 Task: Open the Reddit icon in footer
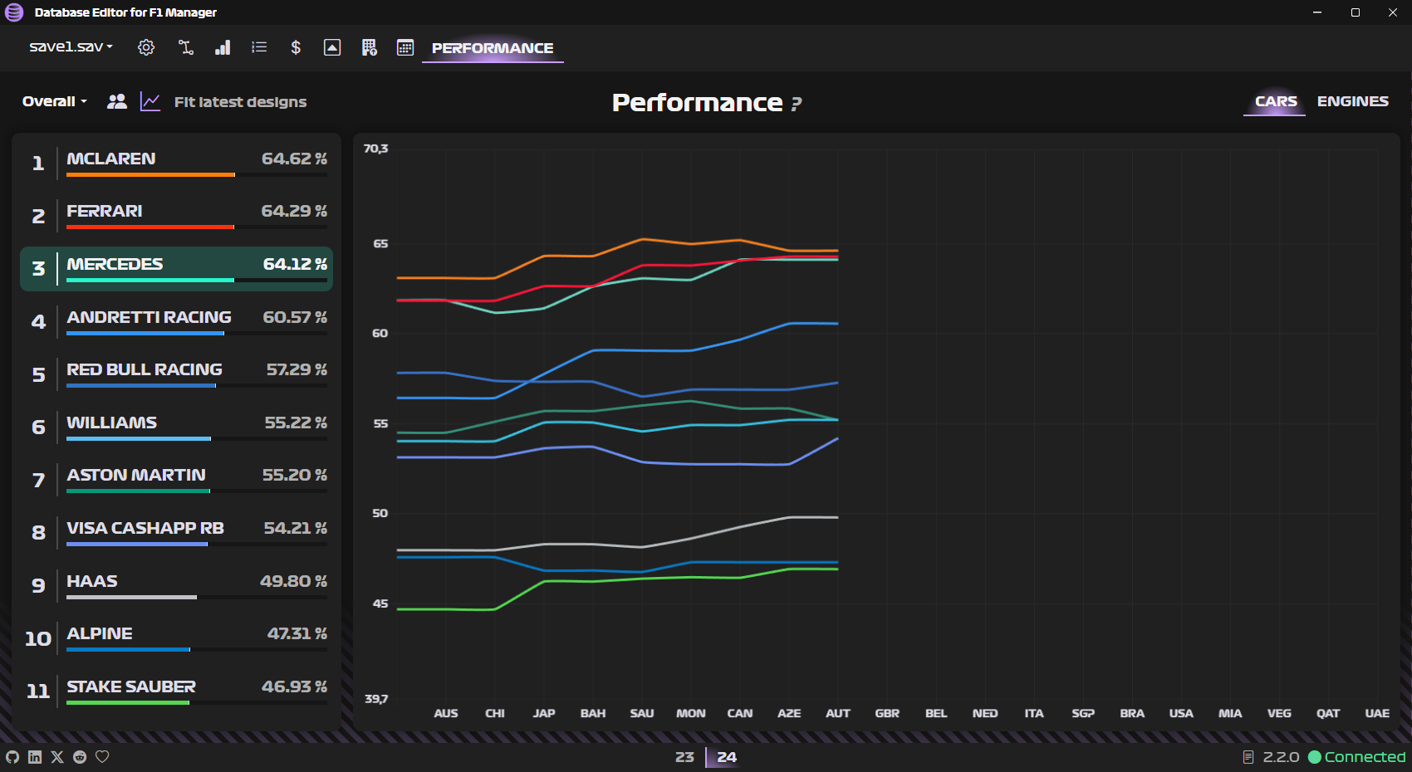point(80,757)
